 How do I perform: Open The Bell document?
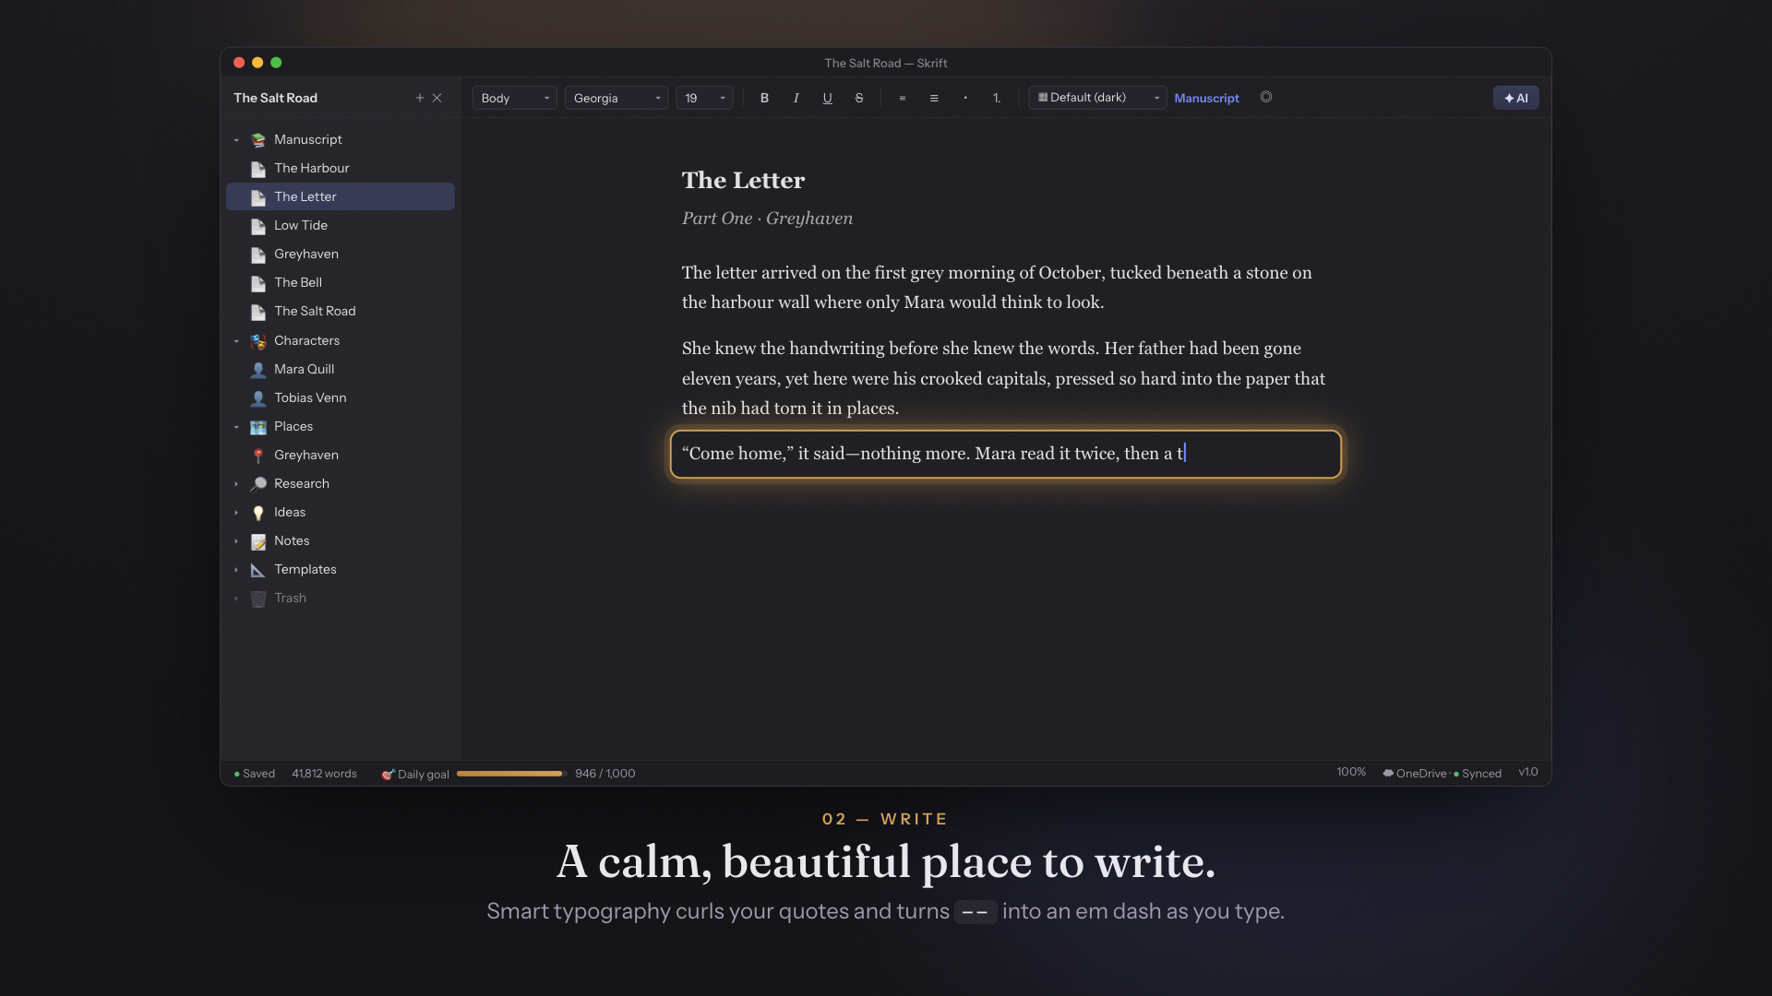pos(341,282)
